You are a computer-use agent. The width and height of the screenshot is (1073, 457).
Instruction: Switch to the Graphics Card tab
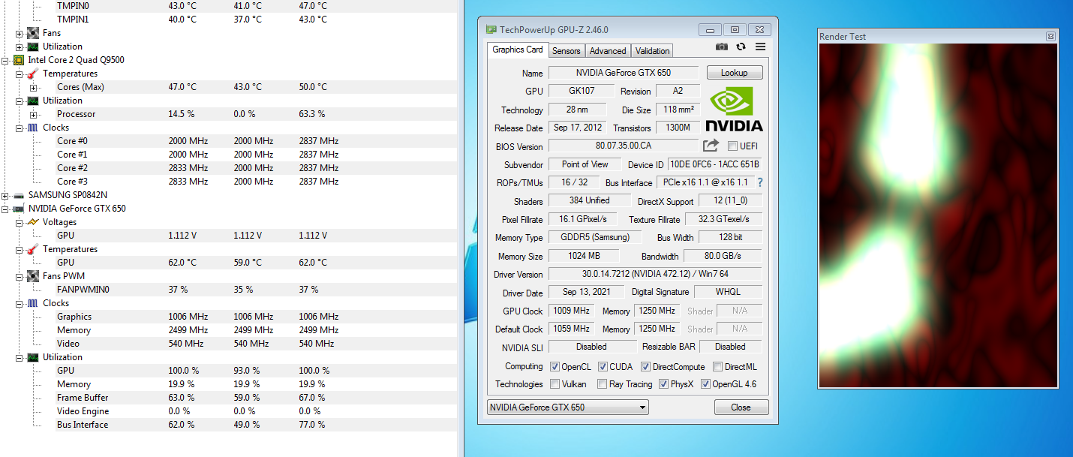pyautogui.click(x=517, y=50)
